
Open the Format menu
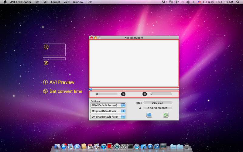56,2
